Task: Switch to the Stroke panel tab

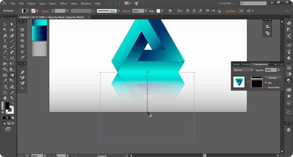Action: [x=236, y=64]
